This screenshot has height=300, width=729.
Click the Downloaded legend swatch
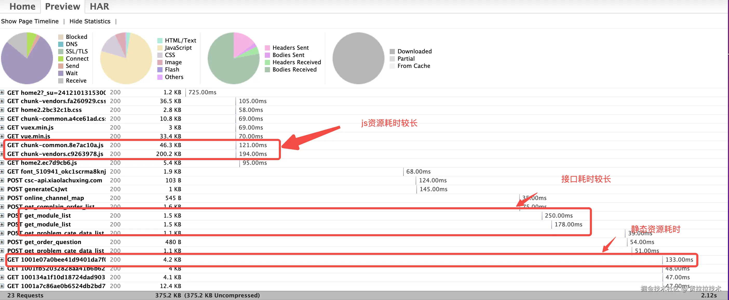pyautogui.click(x=392, y=51)
